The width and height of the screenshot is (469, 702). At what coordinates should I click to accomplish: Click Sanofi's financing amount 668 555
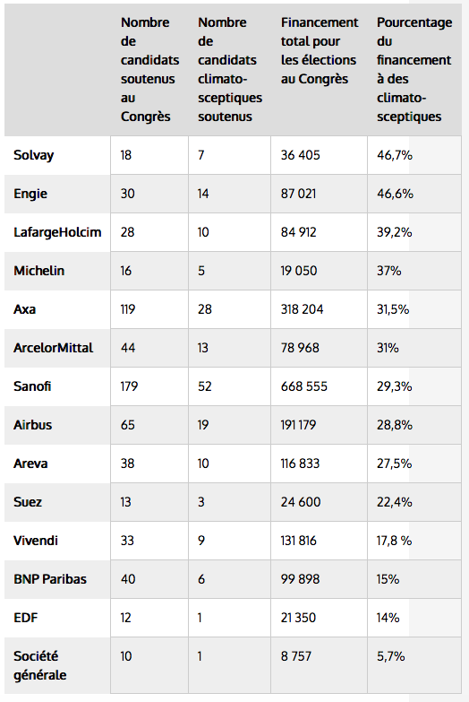(x=304, y=386)
